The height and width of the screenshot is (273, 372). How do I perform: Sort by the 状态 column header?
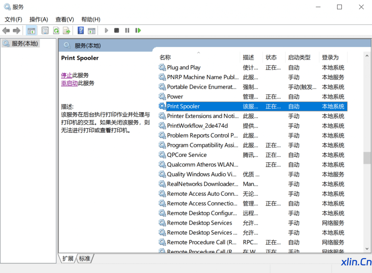coord(274,57)
